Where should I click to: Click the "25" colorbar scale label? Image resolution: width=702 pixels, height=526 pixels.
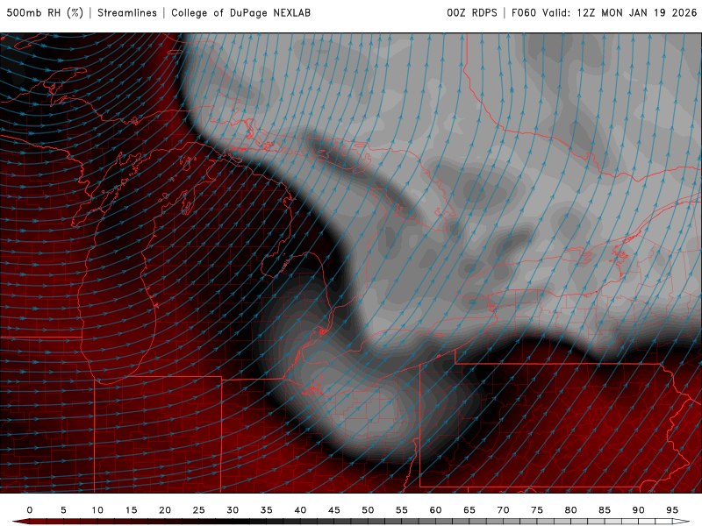tap(199, 510)
